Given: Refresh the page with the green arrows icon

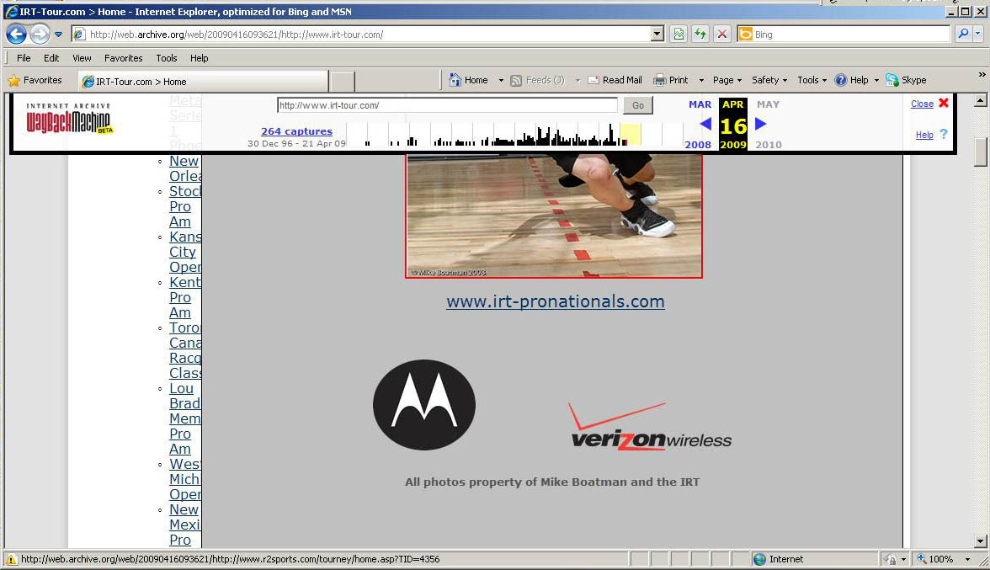Looking at the screenshot, I should pos(700,34).
